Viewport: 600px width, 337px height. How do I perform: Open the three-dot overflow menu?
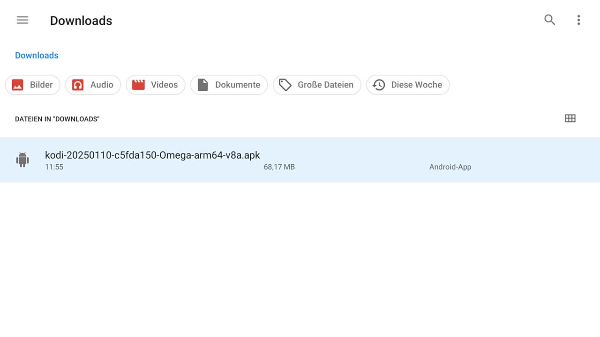[x=578, y=20]
